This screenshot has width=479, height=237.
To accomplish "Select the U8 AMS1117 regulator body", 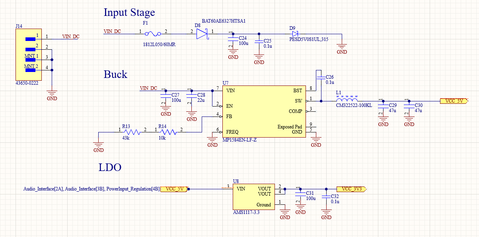I will click(253, 197).
